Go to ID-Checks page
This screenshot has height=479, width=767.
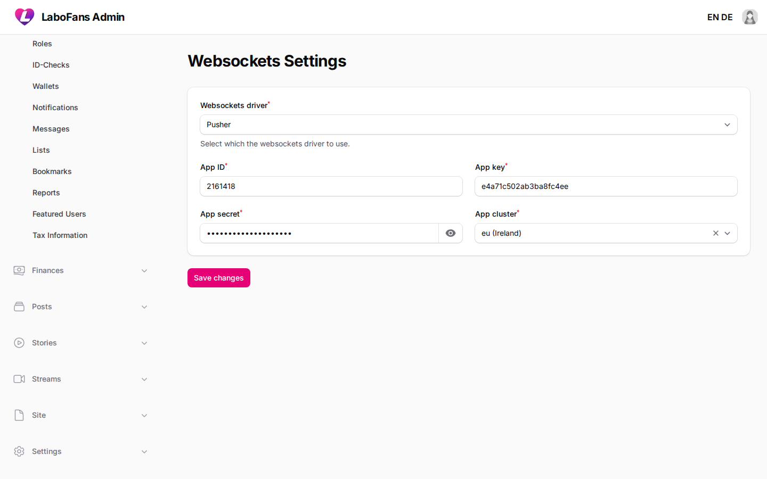point(51,65)
